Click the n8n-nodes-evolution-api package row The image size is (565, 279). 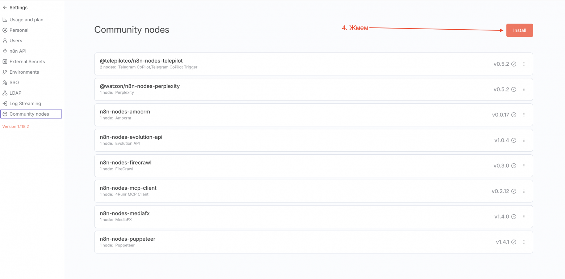[290, 140]
